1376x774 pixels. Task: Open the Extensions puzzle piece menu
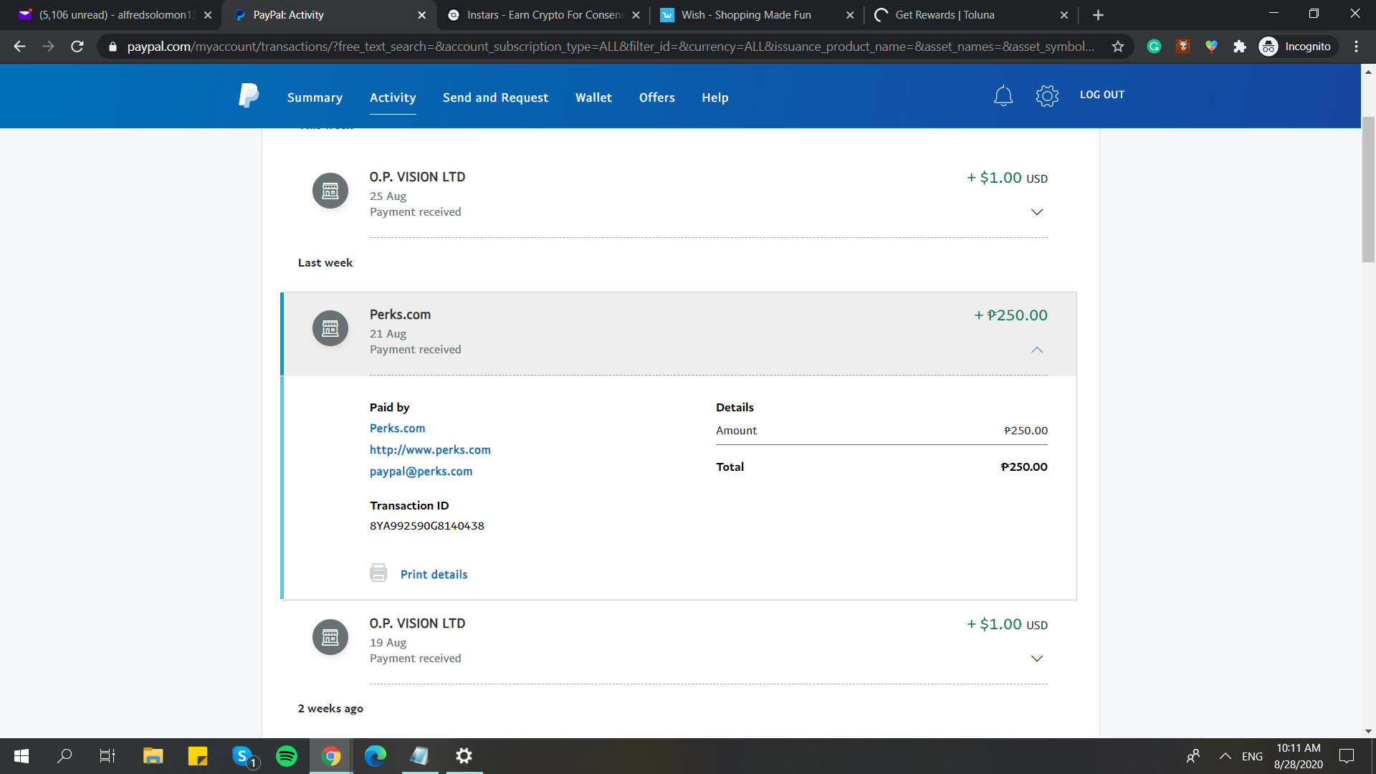tap(1240, 47)
